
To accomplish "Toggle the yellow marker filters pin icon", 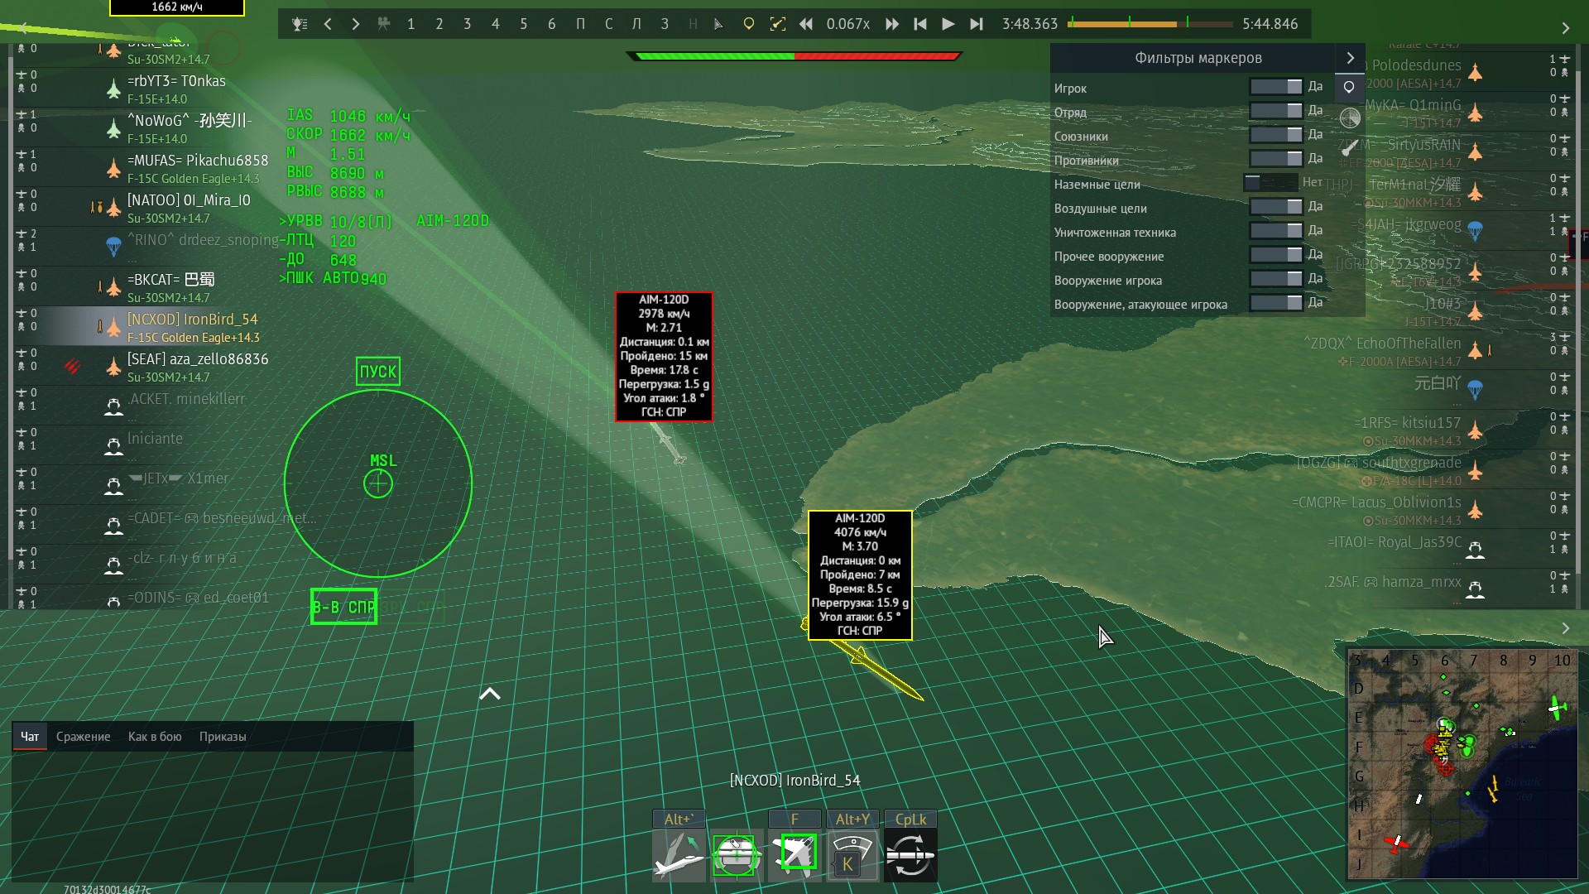I will [x=749, y=24].
